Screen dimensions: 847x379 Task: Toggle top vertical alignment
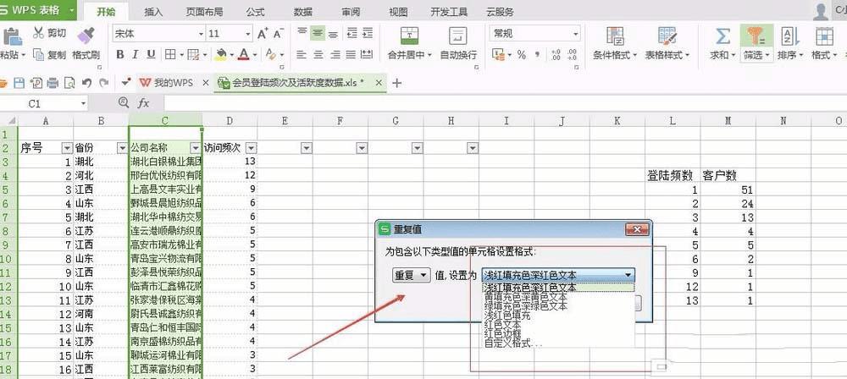[302, 34]
